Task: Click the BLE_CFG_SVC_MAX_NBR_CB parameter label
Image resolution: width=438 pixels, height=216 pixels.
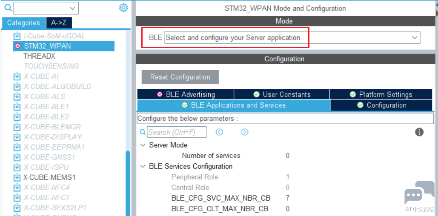Action: [x=220, y=199]
